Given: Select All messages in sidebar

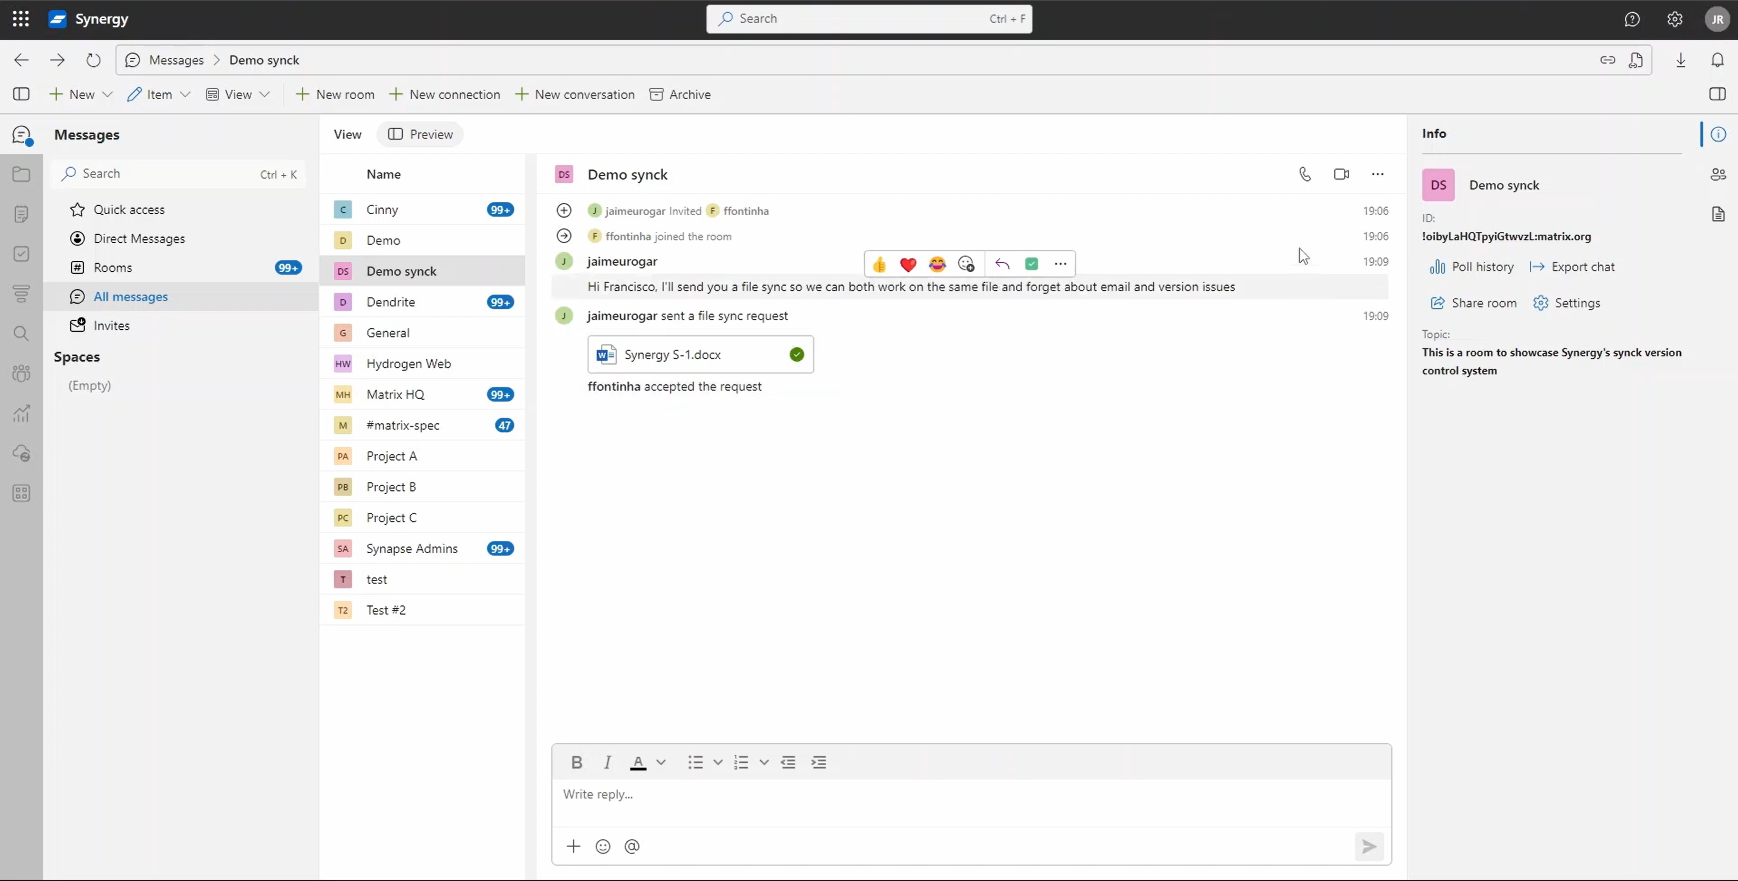Looking at the screenshot, I should coord(181,297).
